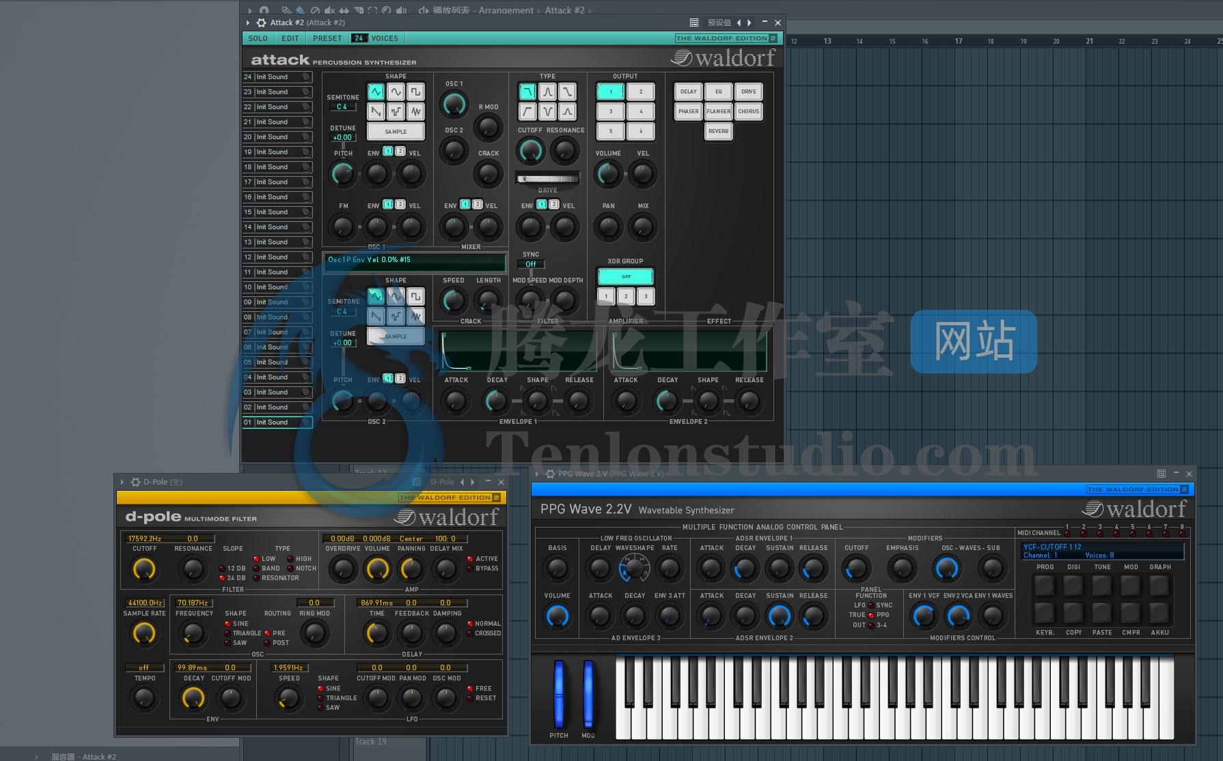1223x761 pixels.
Task: Click the filter DRIVE slider in Attack
Action: pyautogui.click(x=548, y=179)
